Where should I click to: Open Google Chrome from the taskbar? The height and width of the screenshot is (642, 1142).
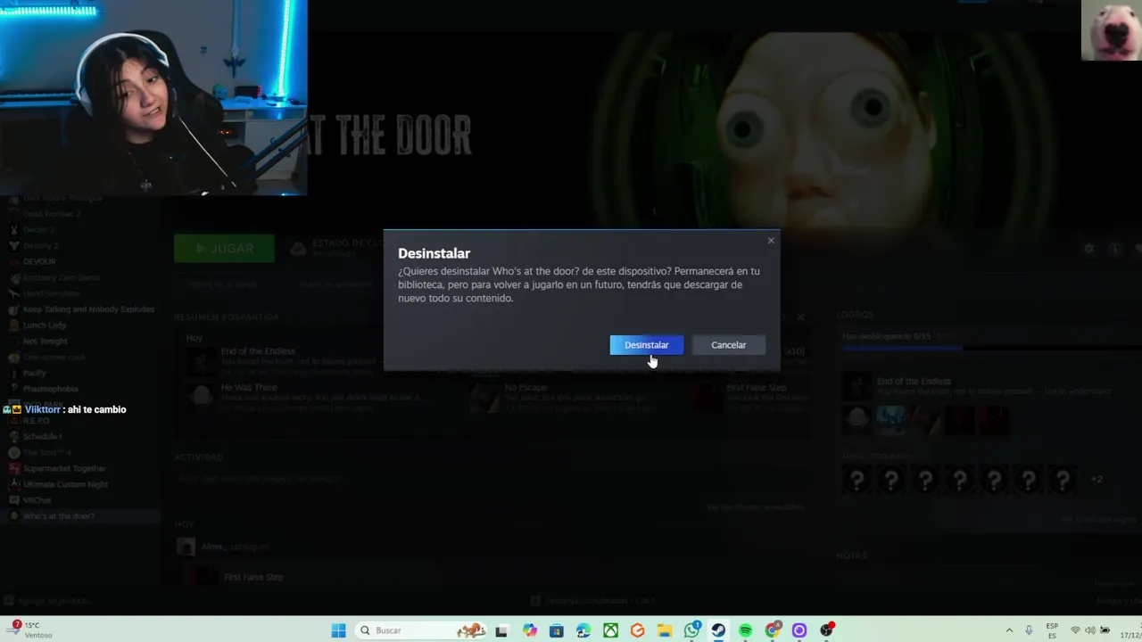tap(773, 630)
